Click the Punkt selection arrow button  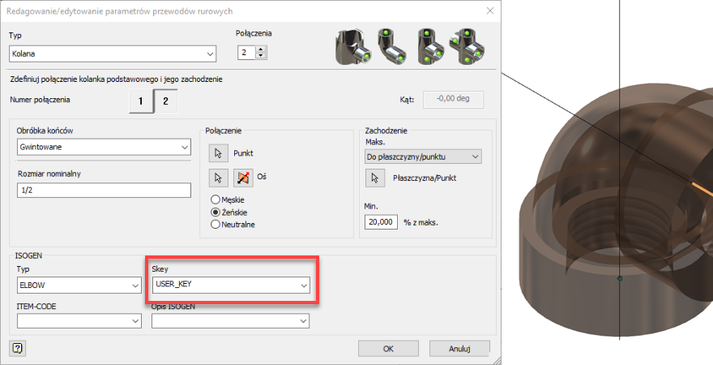(218, 153)
